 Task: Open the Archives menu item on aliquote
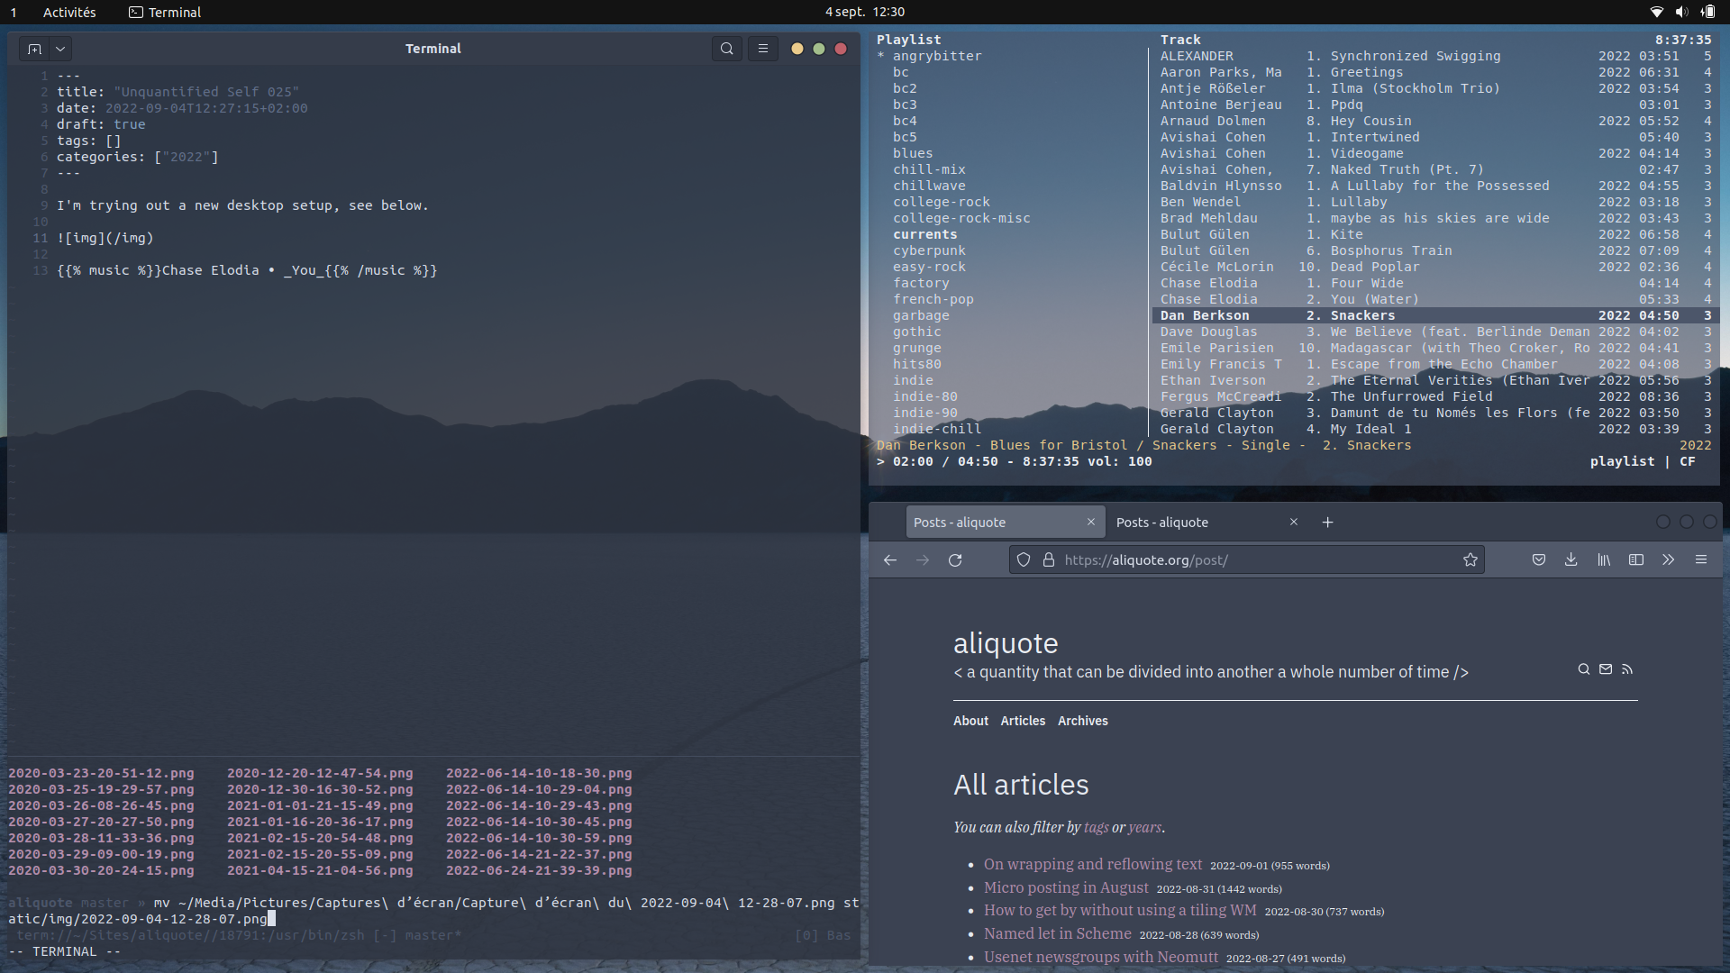click(x=1082, y=721)
